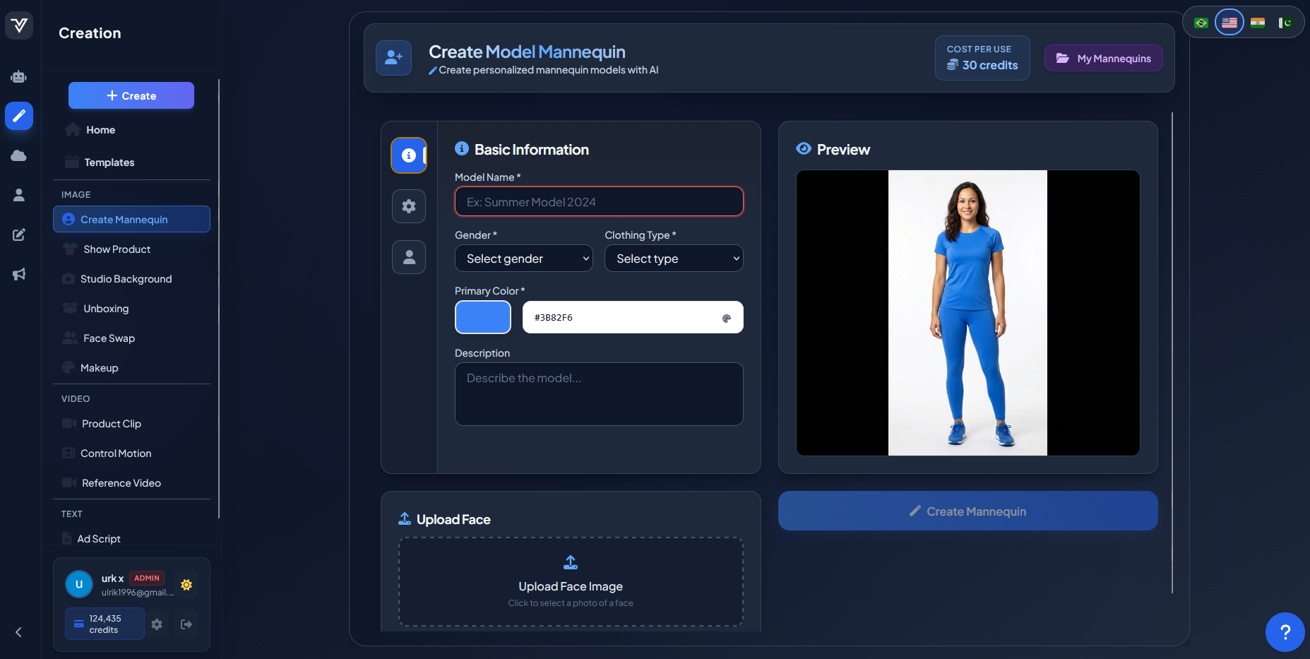Click the mannequin preview image
Image resolution: width=1310 pixels, height=659 pixels.
pos(967,313)
